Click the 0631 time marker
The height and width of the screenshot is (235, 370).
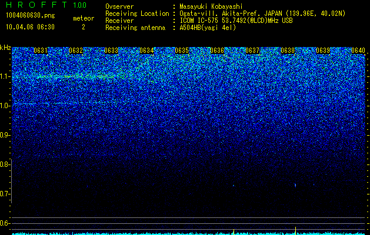(x=41, y=51)
